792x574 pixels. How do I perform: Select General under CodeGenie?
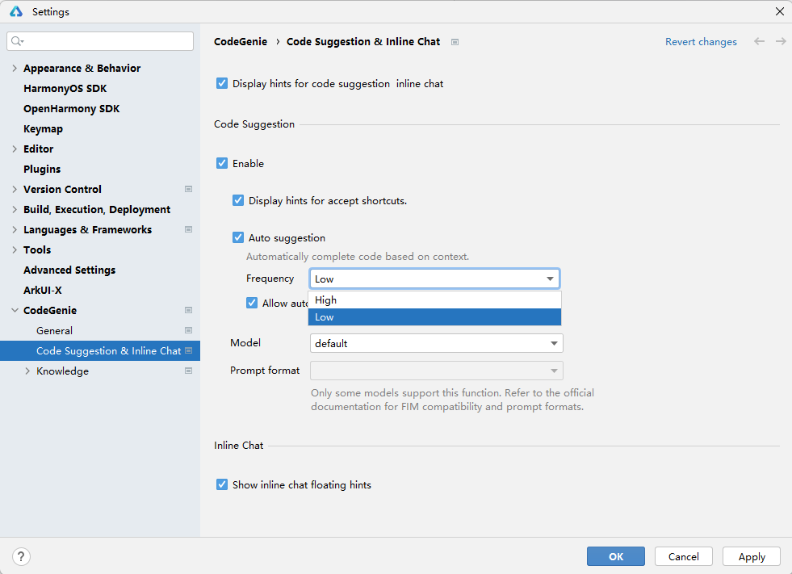[x=54, y=331]
